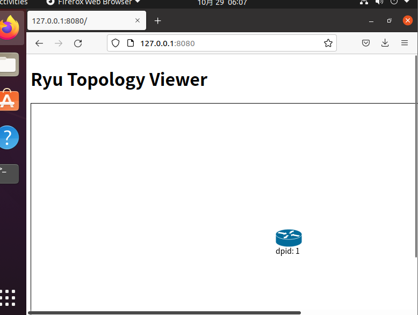The height and width of the screenshot is (315, 418).
Task: Reload the current page
Action: (x=78, y=43)
